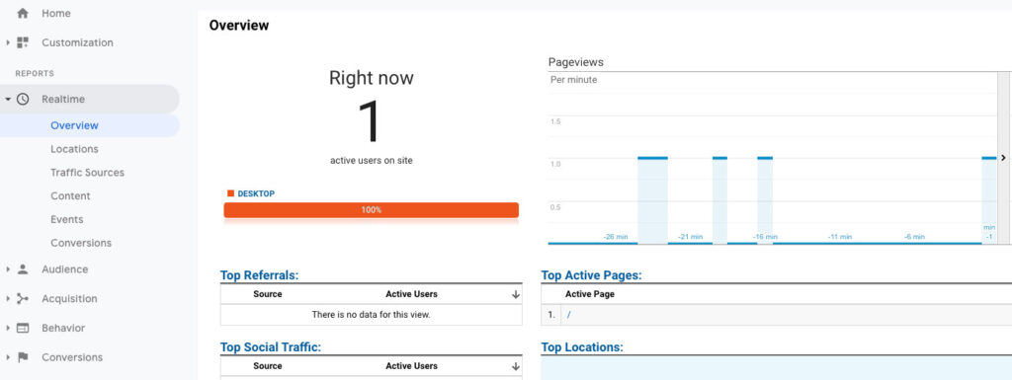The image size is (1012, 380).
Task: Open Conversions under Realtime
Action: pos(81,243)
